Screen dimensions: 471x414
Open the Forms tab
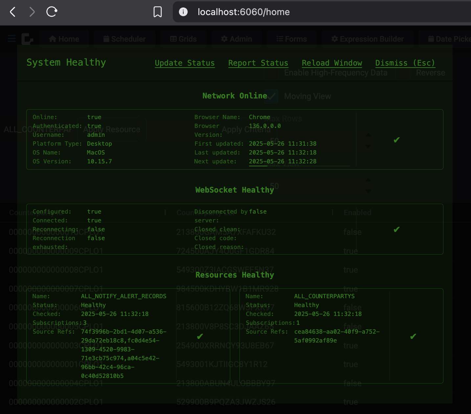pos(292,39)
